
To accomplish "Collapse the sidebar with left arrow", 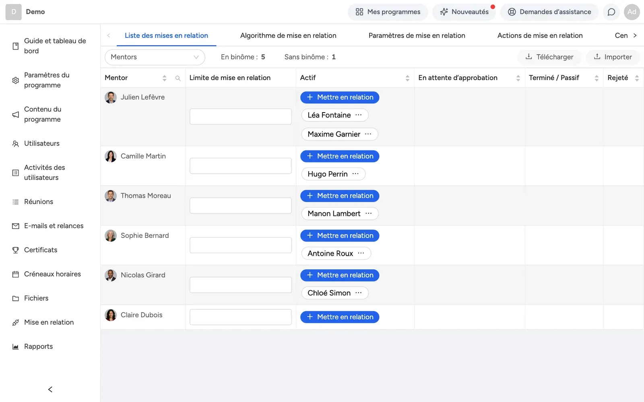I will pos(50,389).
